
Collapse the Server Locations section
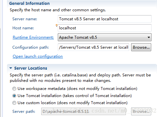click(x=11, y=68)
